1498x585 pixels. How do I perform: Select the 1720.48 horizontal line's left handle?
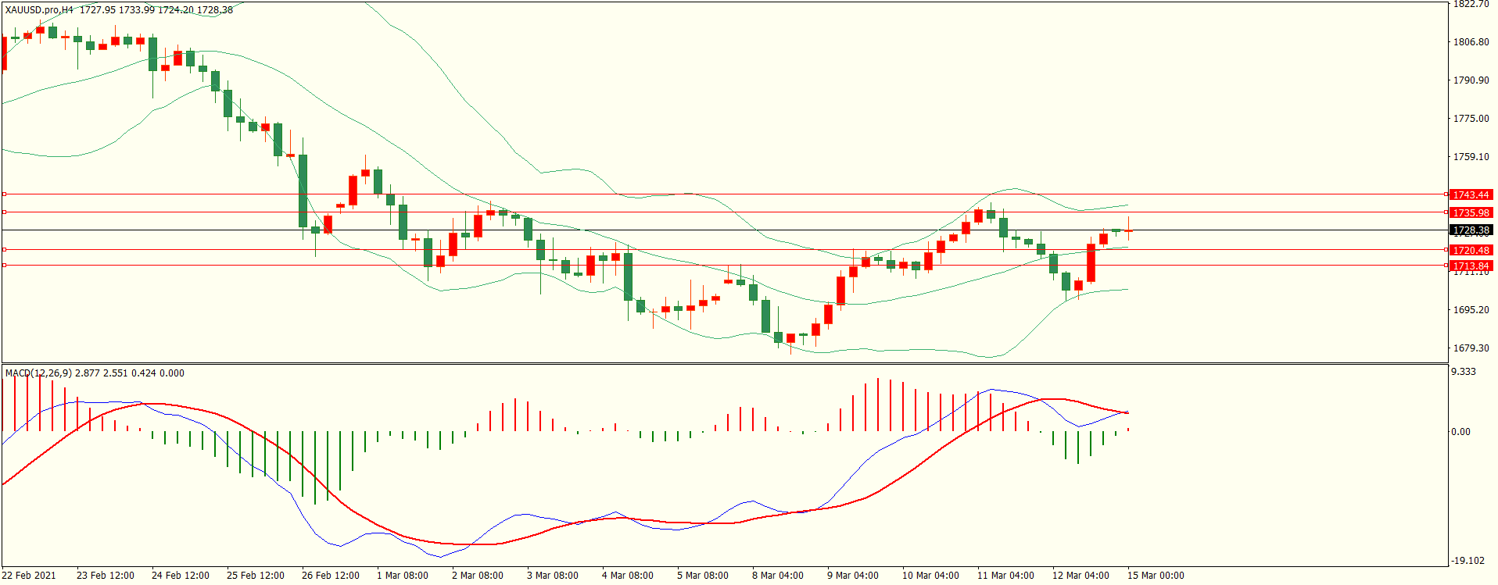pos(4,249)
